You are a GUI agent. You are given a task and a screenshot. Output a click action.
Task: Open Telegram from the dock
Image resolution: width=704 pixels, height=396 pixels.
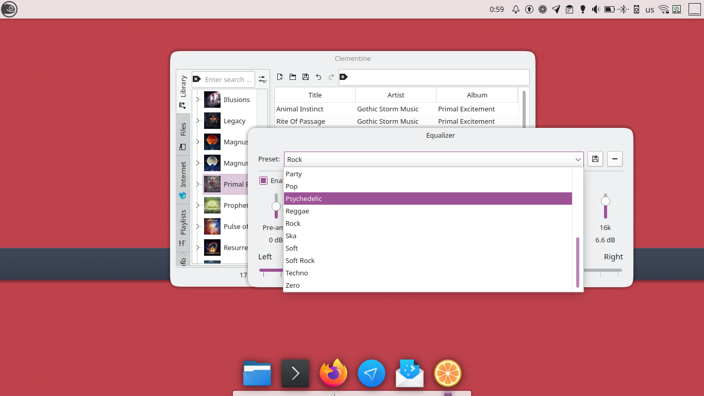(372, 373)
